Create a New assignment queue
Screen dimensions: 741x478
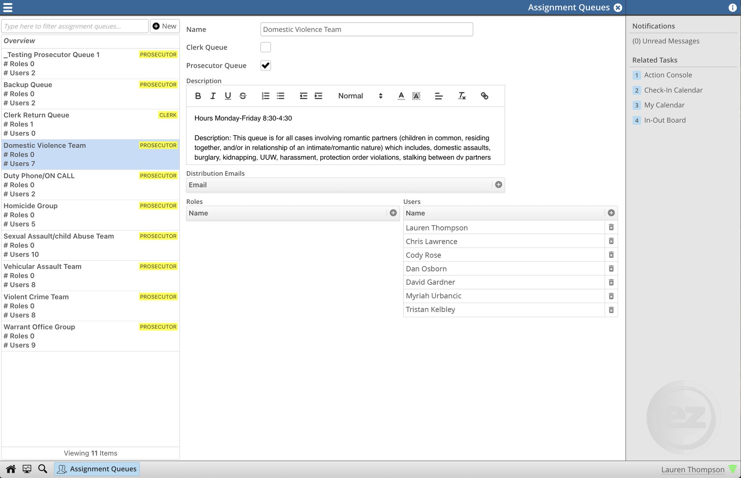point(165,26)
